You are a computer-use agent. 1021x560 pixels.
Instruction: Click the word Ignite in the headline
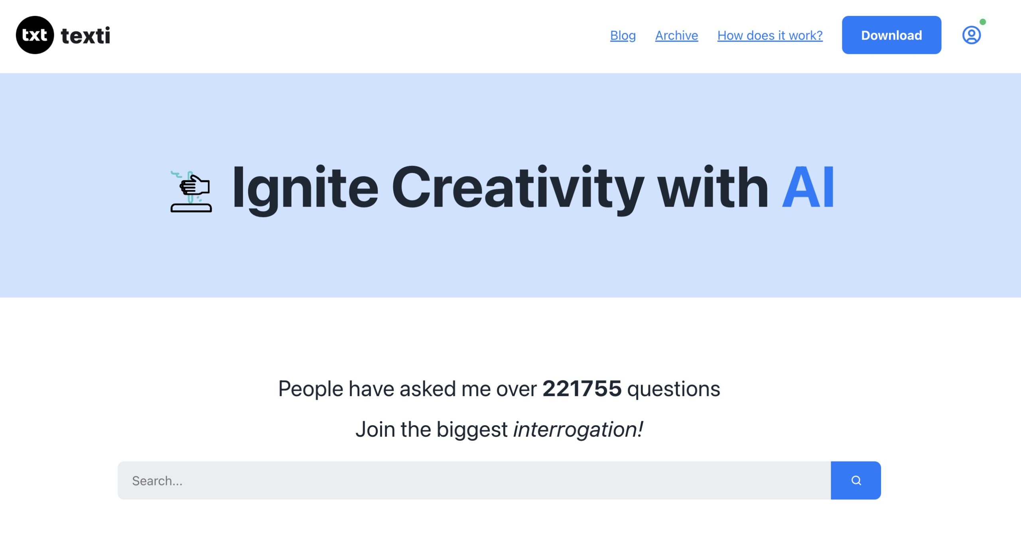click(x=305, y=187)
